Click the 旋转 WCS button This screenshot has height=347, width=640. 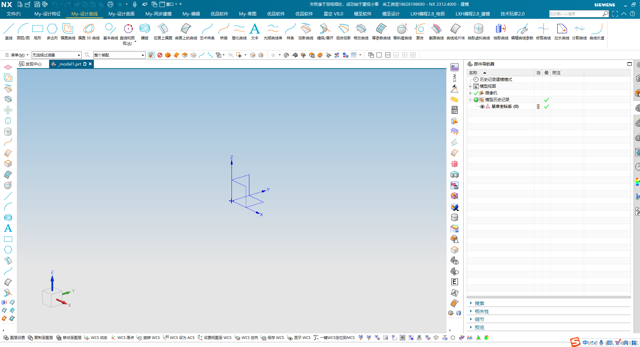(148, 338)
